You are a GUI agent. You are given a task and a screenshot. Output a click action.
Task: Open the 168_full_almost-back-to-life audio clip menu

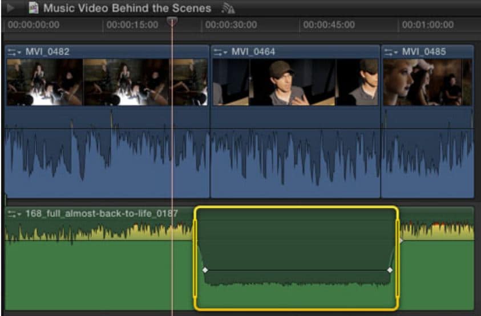tap(14, 214)
